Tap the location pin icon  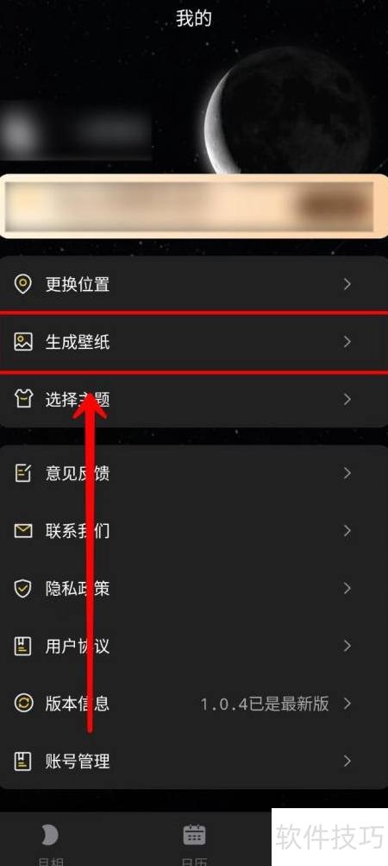click(22, 285)
